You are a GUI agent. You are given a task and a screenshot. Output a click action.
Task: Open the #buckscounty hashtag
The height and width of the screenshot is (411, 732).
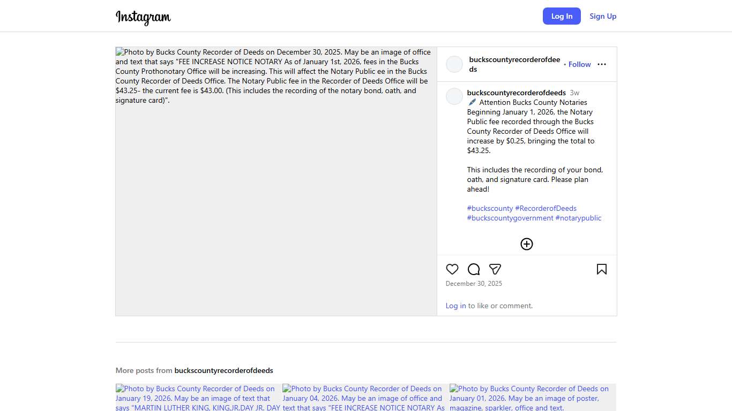pos(490,208)
